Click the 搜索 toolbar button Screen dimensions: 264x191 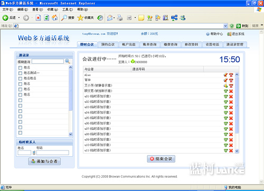(x=68, y=18)
